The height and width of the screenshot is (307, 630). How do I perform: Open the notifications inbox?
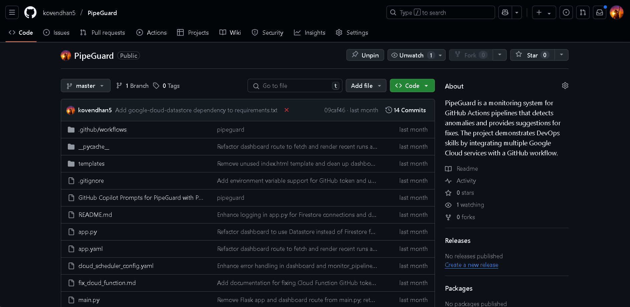600,13
